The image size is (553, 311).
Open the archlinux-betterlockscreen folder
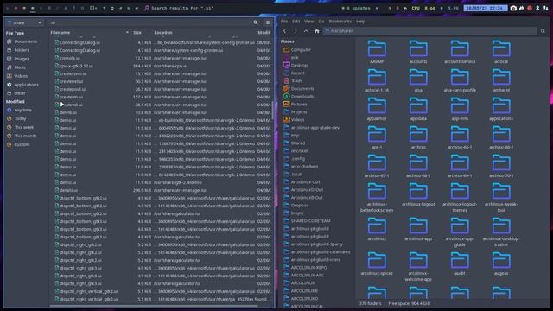[x=377, y=198]
